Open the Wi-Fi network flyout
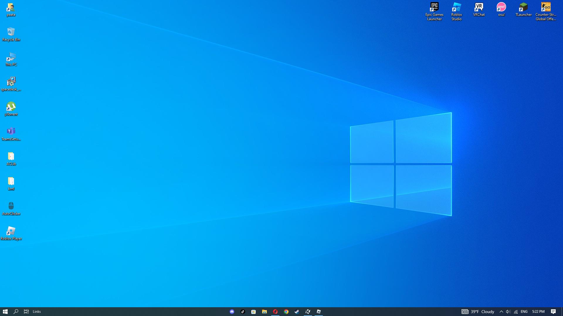 click(x=516, y=312)
